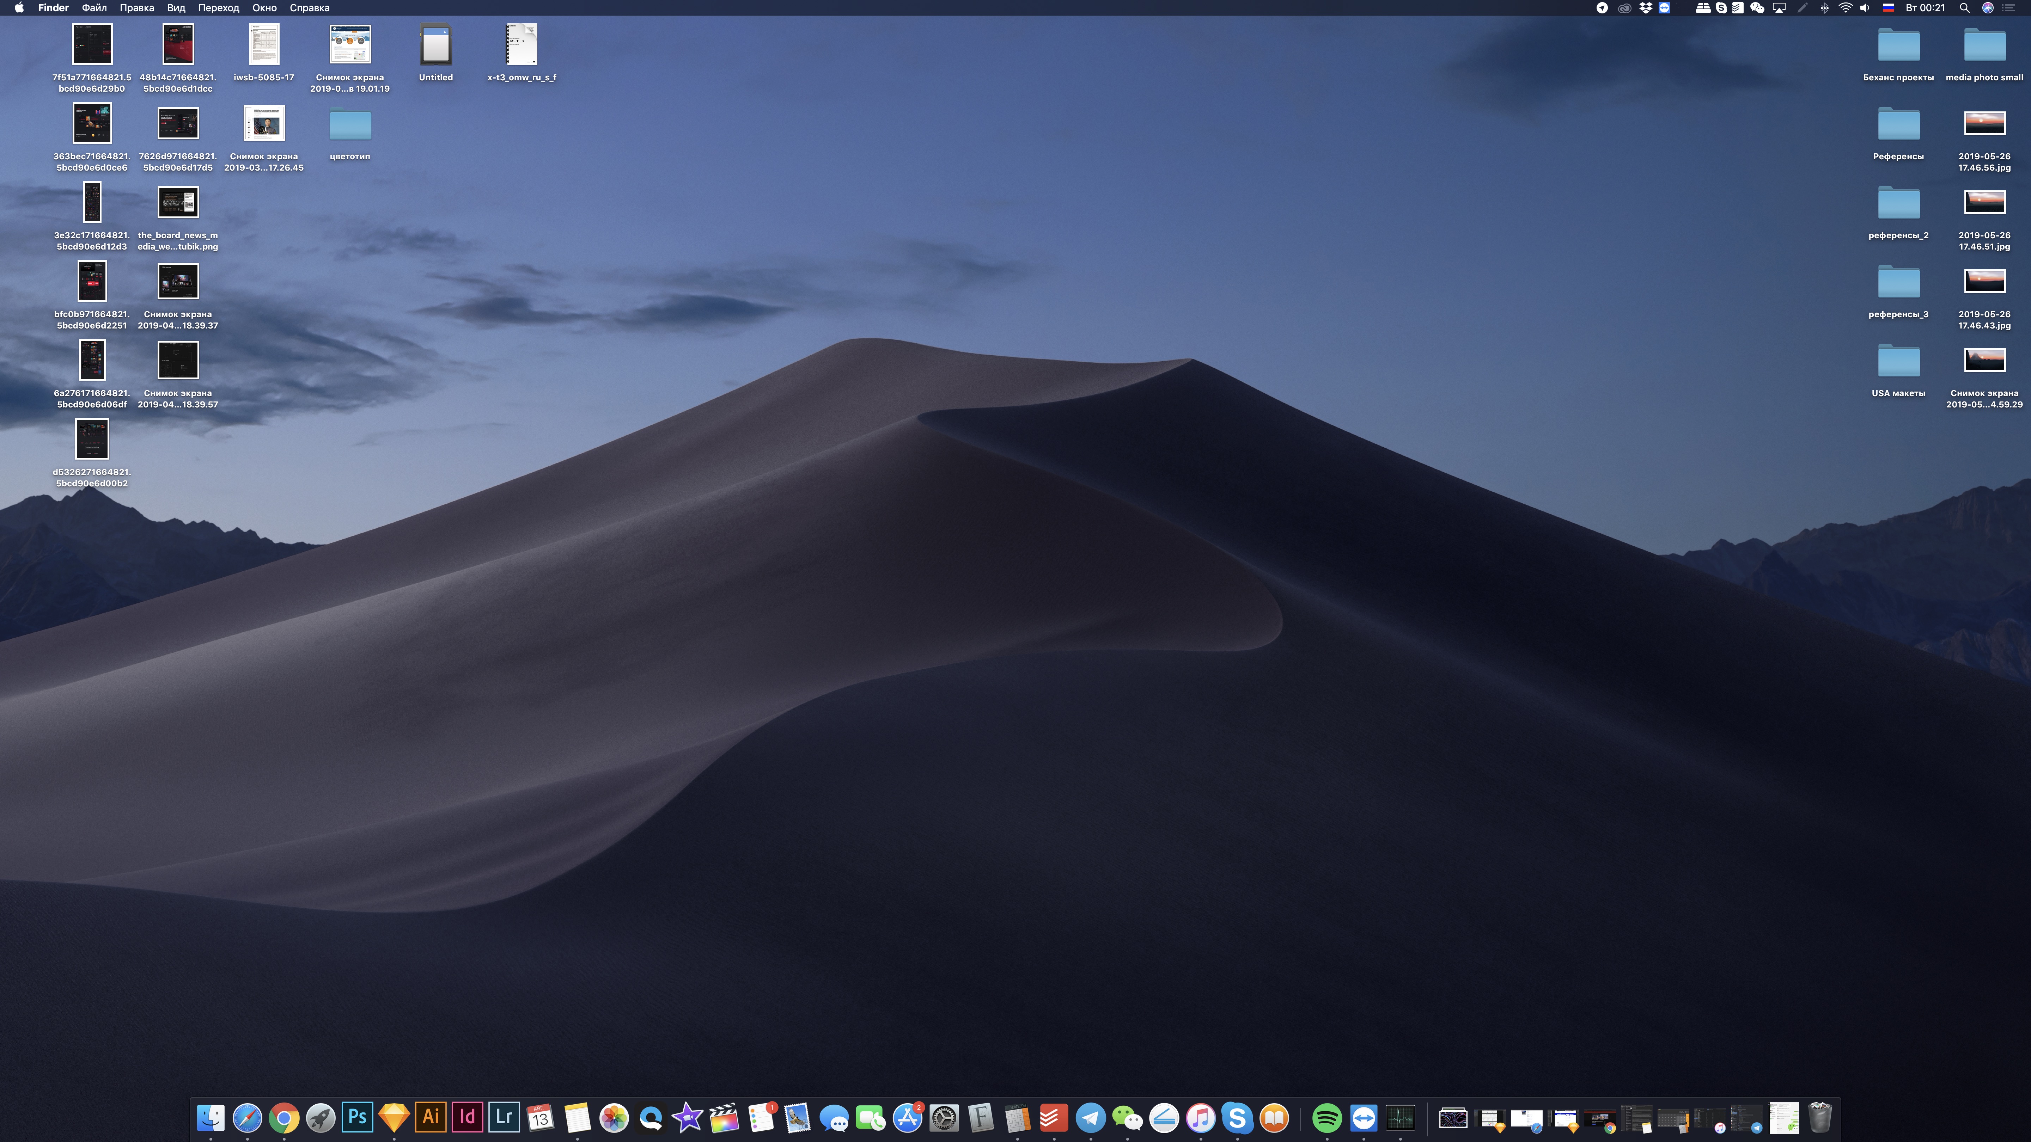Open Notification Center list icon
This screenshot has height=1142, width=2031.
pos(2009,8)
